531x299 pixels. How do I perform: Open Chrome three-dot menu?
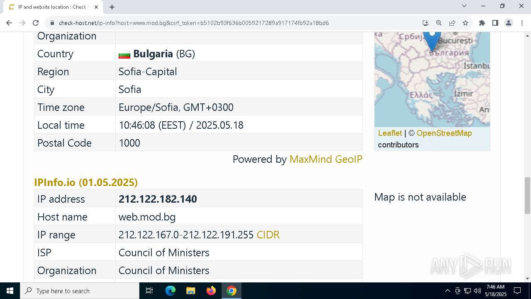point(521,23)
